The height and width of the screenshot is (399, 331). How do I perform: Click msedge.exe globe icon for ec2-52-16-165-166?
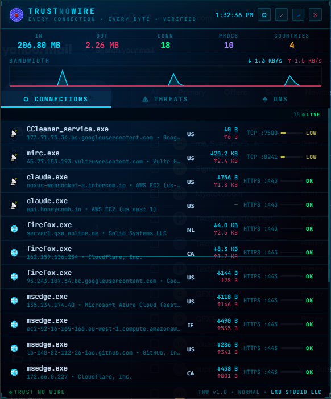tap(14, 324)
